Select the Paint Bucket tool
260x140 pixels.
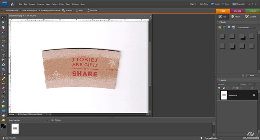3,102
